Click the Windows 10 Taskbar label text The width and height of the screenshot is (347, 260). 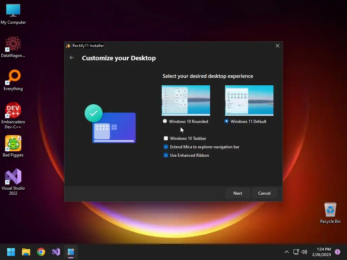coord(188,138)
